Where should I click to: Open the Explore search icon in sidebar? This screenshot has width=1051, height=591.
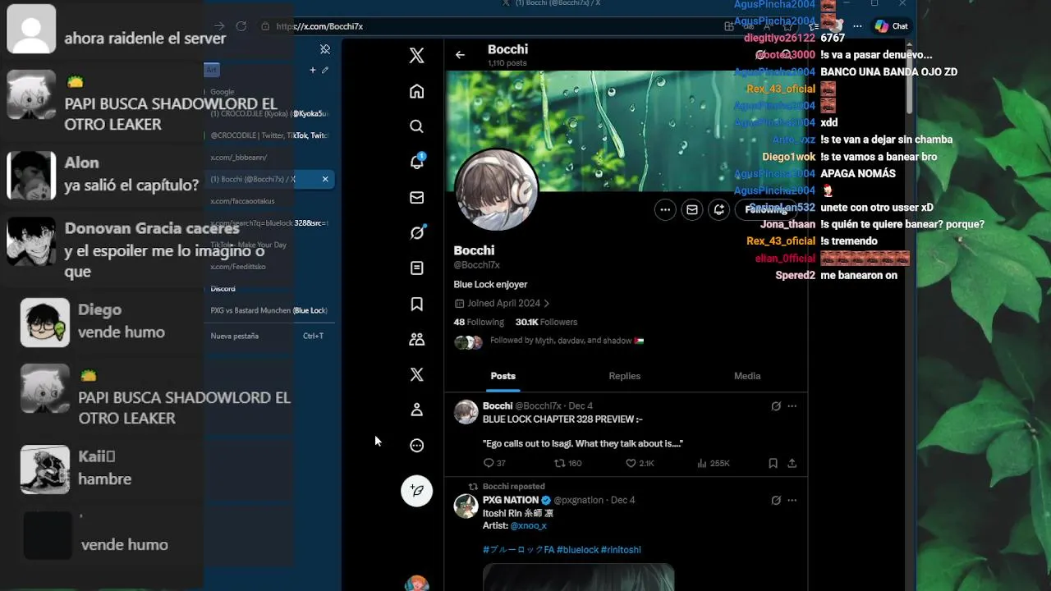click(416, 126)
